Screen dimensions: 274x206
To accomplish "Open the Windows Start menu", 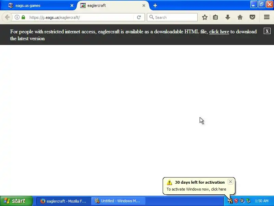I will (x=16, y=201).
